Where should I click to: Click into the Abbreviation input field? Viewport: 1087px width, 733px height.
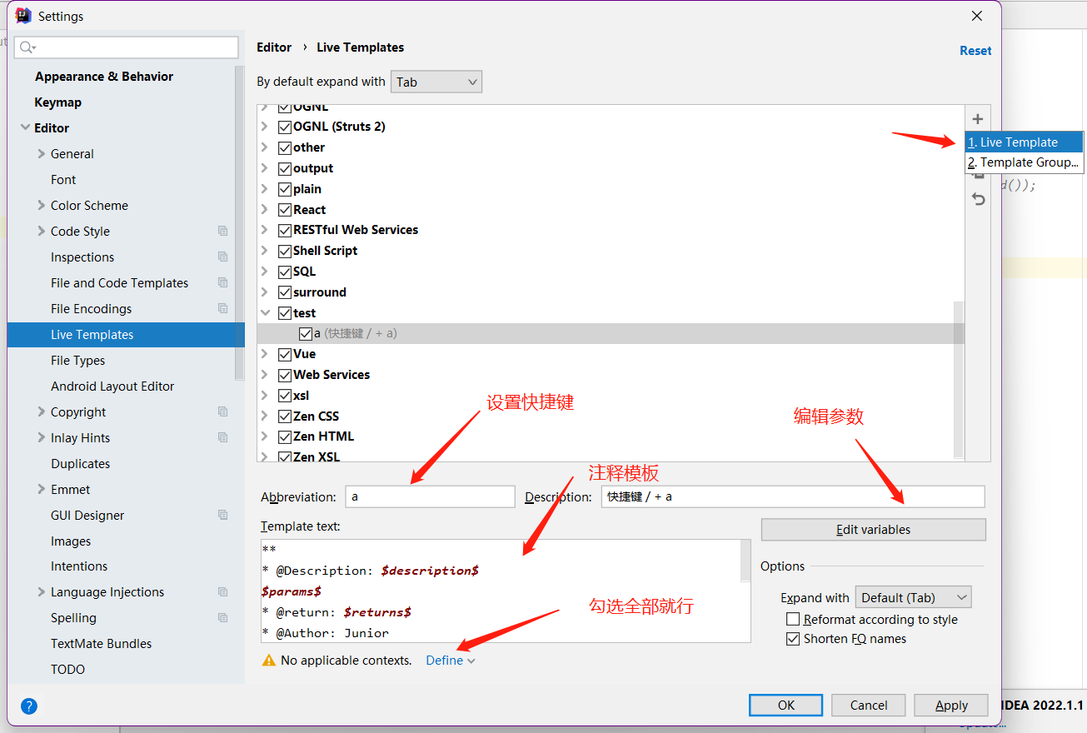point(430,496)
